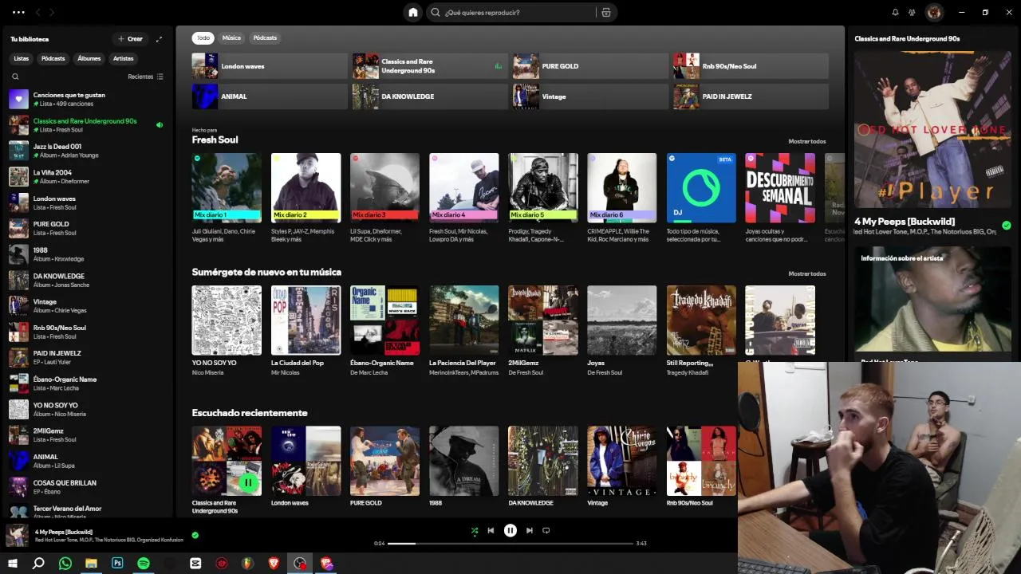Open Still Reporting album card

click(x=701, y=331)
